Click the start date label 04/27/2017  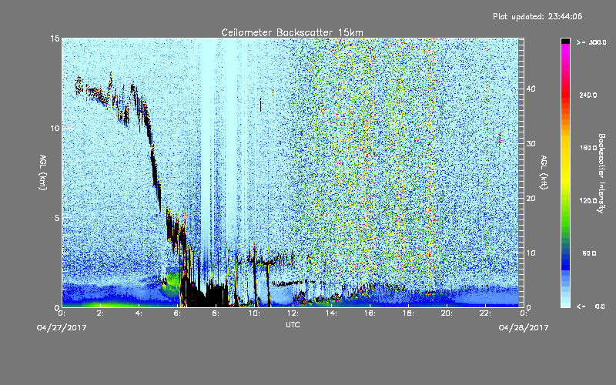[x=62, y=327]
